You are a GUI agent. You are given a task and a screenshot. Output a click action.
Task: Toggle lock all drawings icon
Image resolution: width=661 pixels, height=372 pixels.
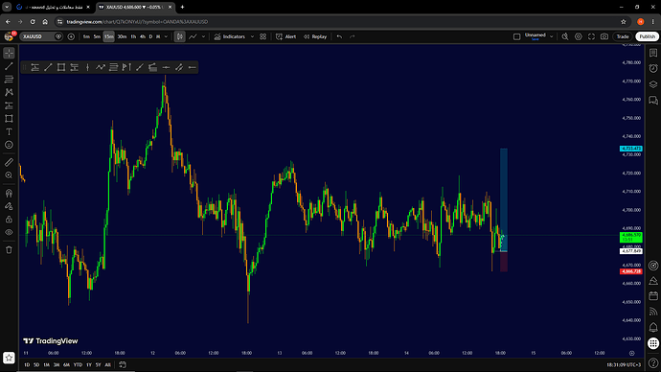(x=9, y=220)
